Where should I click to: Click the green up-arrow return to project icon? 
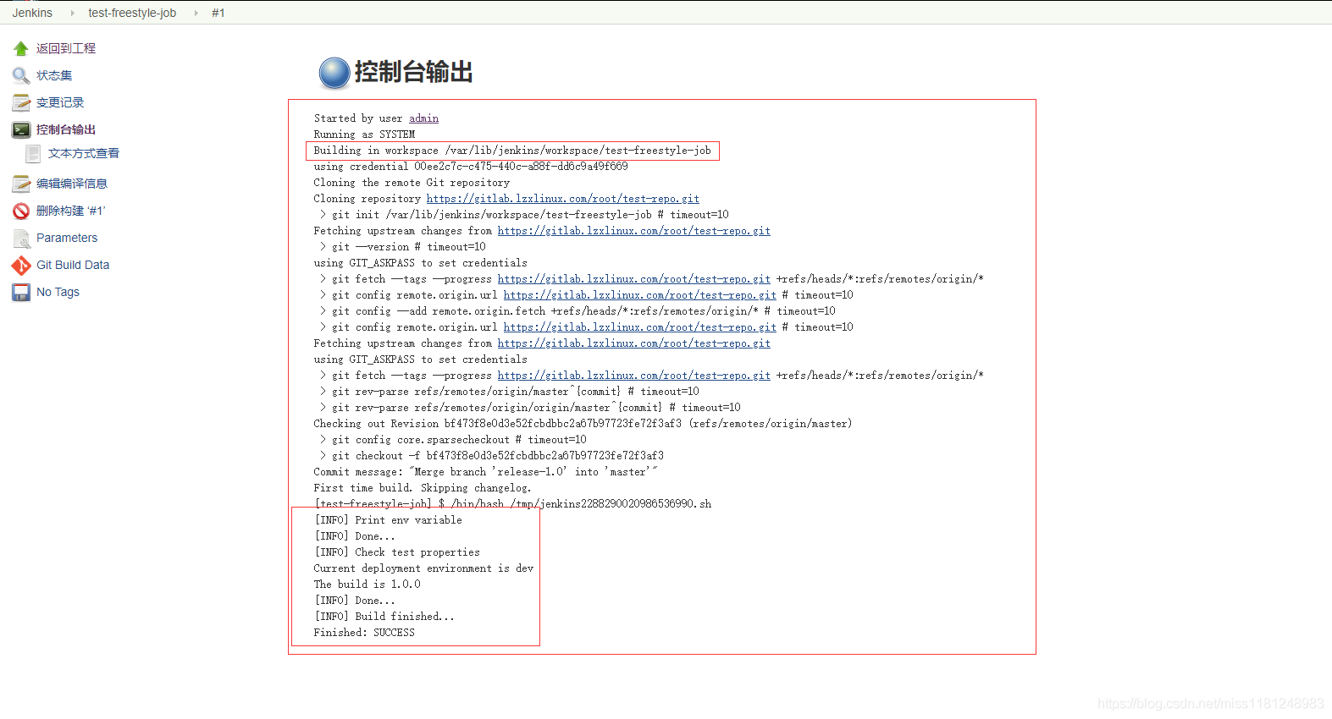(x=21, y=48)
